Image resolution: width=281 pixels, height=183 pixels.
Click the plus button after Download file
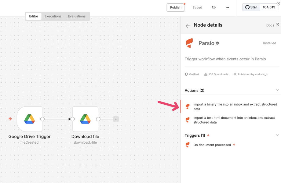(x=116, y=119)
